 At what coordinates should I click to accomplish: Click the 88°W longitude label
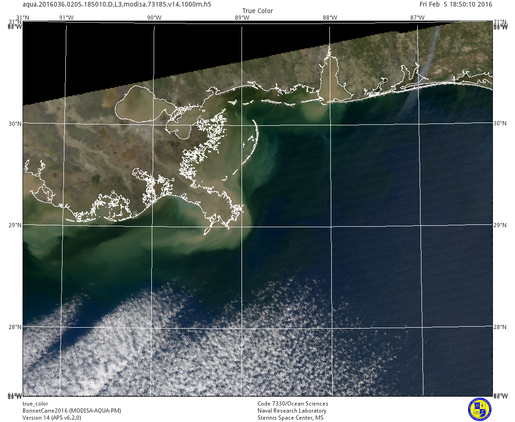pos(330,18)
